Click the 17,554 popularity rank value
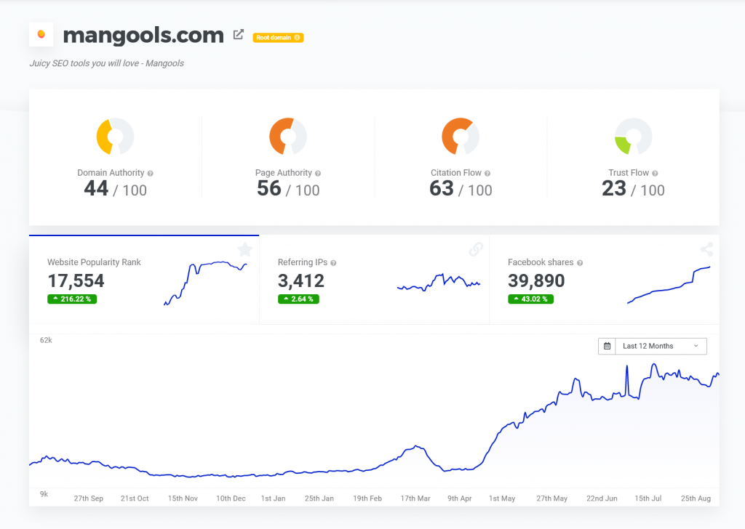Screen dimensions: 745x529 tap(76, 281)
